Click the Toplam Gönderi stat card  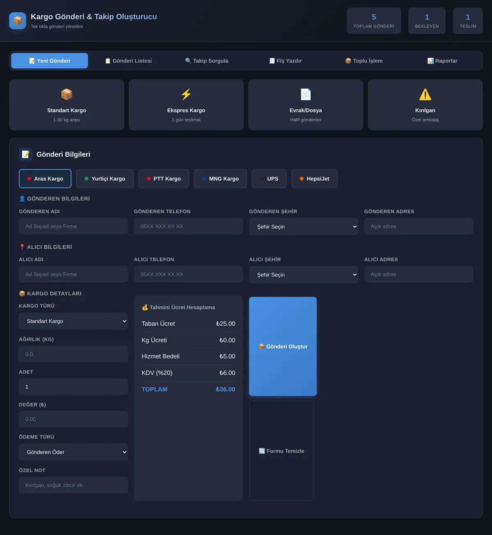point(374,21)
